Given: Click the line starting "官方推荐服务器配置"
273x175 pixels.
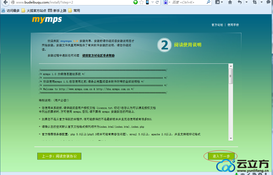Looking at the screenshot, I should (x=120, y=134).
